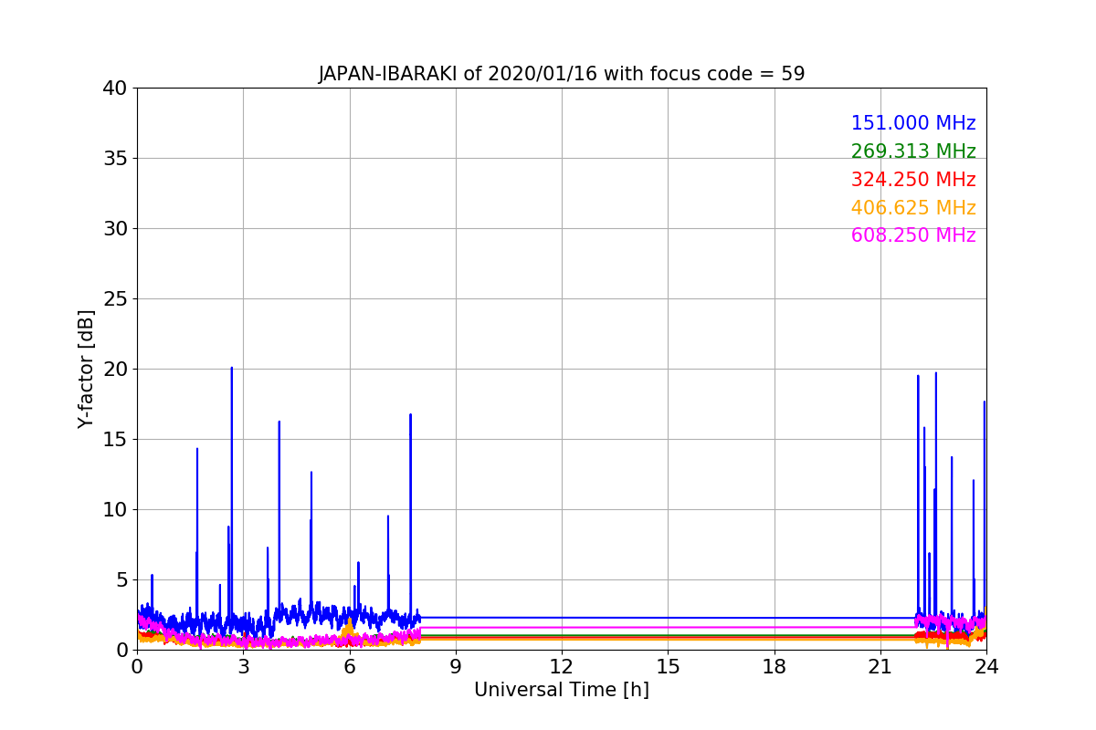Screen dimensions: 1096x730
Task: Select the 269.313 MHz legend entry
Action: point(913,151)
